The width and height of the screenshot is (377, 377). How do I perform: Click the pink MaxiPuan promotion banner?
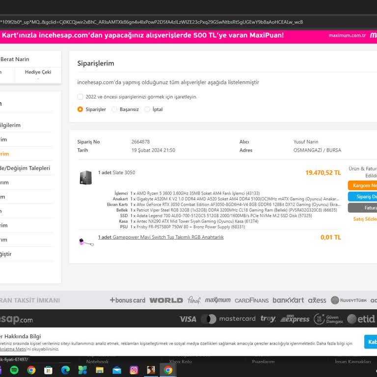coord(188,36)
